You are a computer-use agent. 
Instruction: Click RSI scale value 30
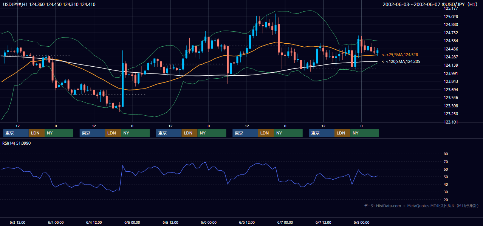tap(446, 192)
